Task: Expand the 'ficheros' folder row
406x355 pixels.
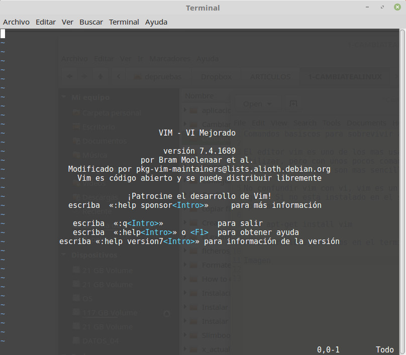Action: 185,251
